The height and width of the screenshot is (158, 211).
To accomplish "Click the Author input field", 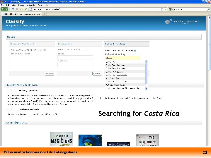I will point(75,64).
